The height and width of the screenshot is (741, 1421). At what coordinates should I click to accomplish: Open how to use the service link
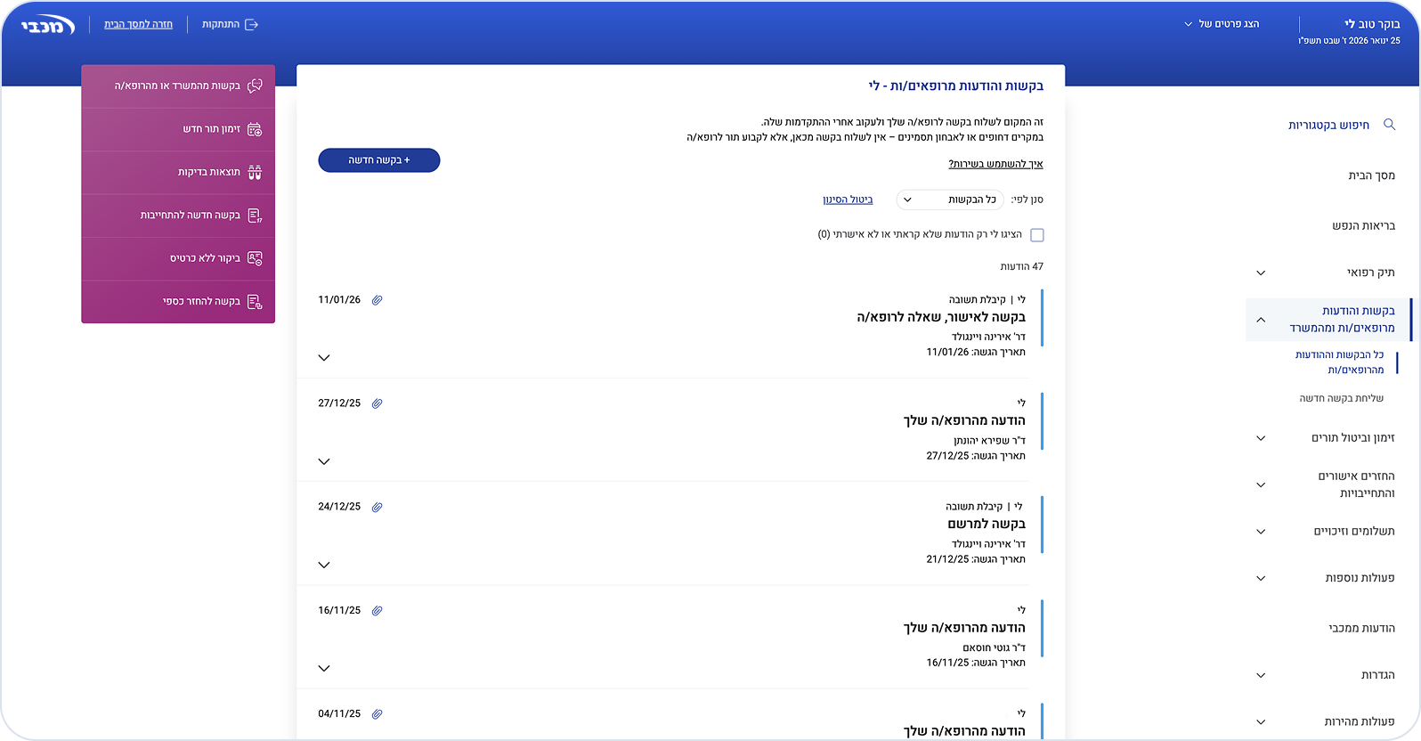tap(995, 164)
